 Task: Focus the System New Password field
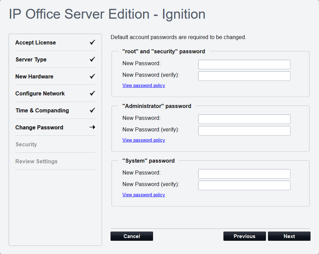[244, 174]
